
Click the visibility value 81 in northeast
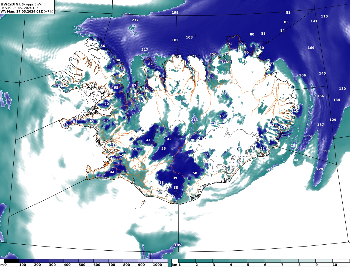click(x=288, y=13)
